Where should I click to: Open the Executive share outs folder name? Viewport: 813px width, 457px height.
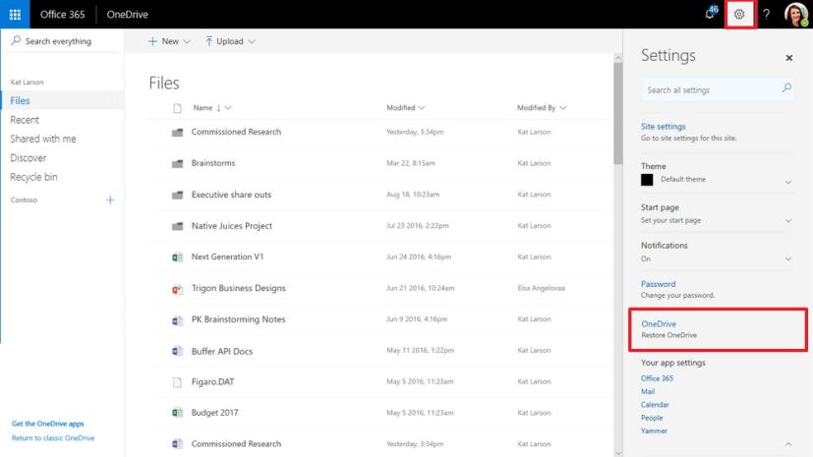(231, 195)
